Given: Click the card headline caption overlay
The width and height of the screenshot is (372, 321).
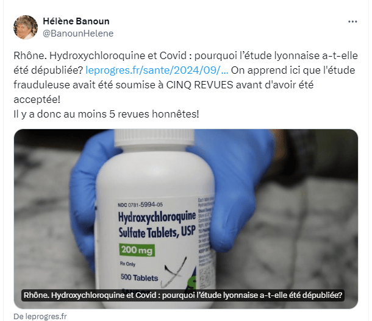Looking at the screenshot, I should pos(183,295).
